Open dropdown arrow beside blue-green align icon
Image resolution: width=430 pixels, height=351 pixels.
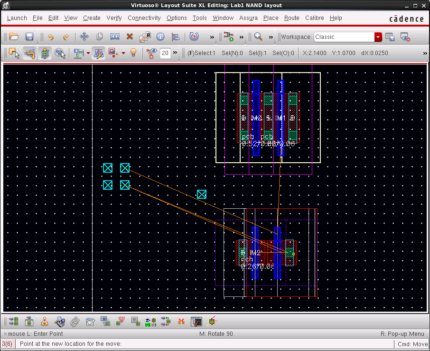(x=88, y=53)
